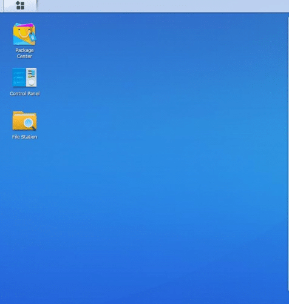289x304 pixels.
Task: Click the empty taskbar area beside Main Menu
Action: 162,6
